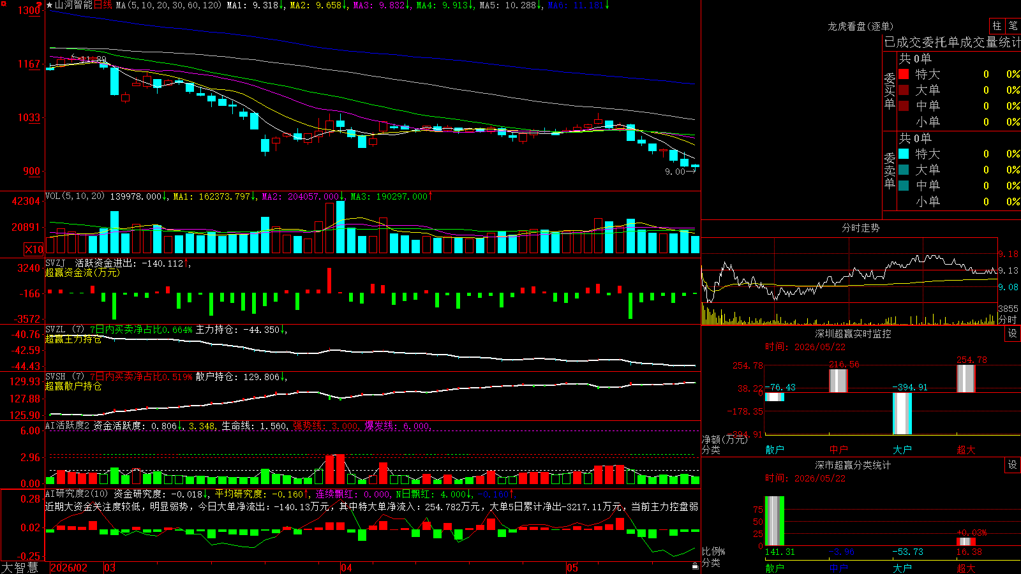1021x574 pixels.
Task: Click the 散户 label under 比例% chart
Action: pyautogui.click(x=775, y=568)
